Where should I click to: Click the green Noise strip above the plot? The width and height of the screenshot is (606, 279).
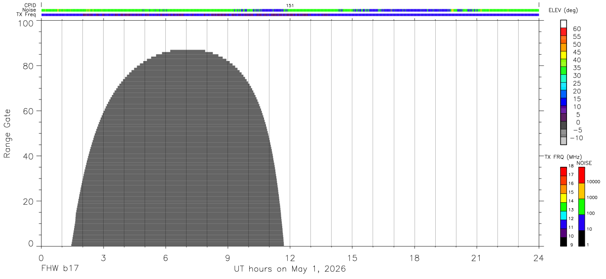[290, 10]
